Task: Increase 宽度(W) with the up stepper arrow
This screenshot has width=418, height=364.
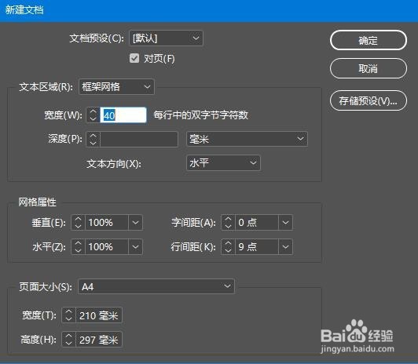Action: pos(93,111)
